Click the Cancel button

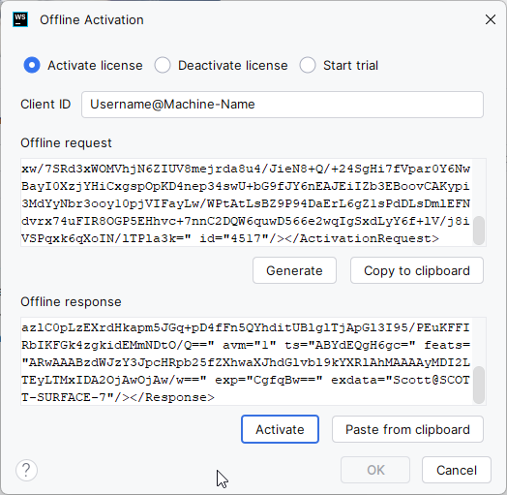pyautogui.click(x=457, y=470)
